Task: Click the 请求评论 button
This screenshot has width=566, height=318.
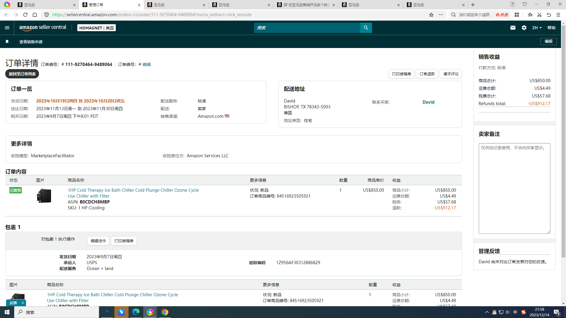Action: coord(451,74)
